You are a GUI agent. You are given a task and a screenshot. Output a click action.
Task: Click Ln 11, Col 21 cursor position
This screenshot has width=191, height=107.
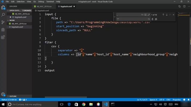click(142, 100)
